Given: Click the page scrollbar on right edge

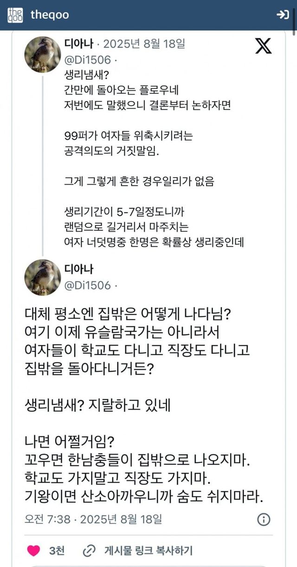Looking at the screenshot, I should click(x=294, y=19).
